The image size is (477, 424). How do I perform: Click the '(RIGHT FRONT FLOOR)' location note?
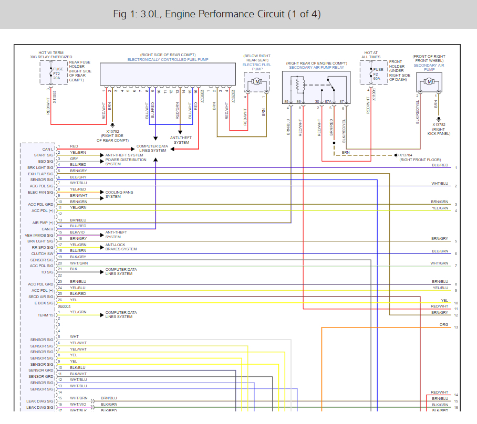tap(420, 160)
